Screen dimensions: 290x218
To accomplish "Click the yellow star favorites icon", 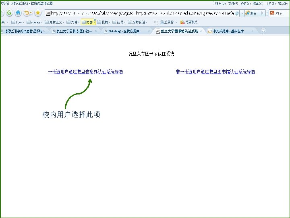I will (38, 13).
